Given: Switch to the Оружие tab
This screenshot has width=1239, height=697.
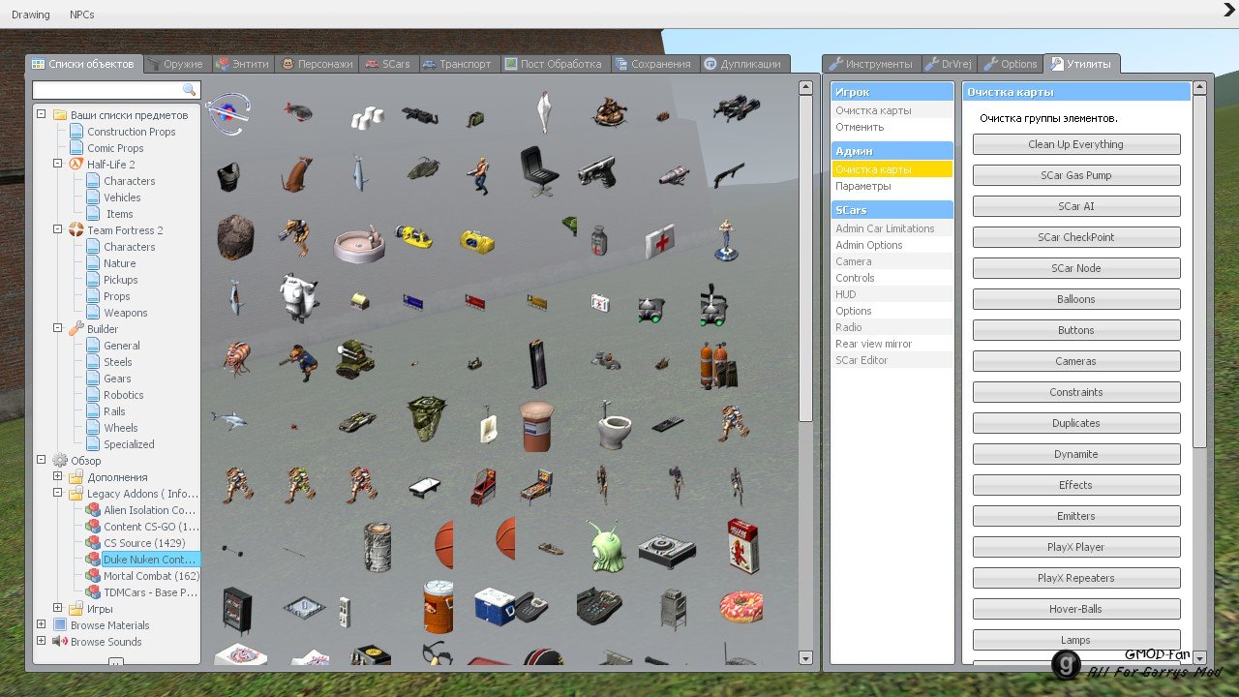Looking at the screenshot, I should coord(176,64).
